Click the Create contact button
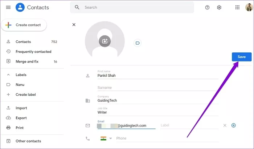Screen dimensions: 254x149 click(24, 25)
